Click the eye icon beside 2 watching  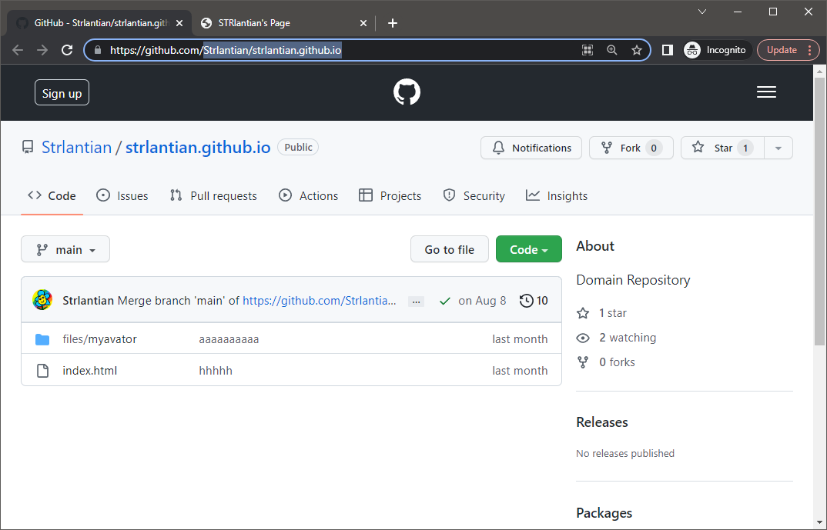tap(583, 338)
